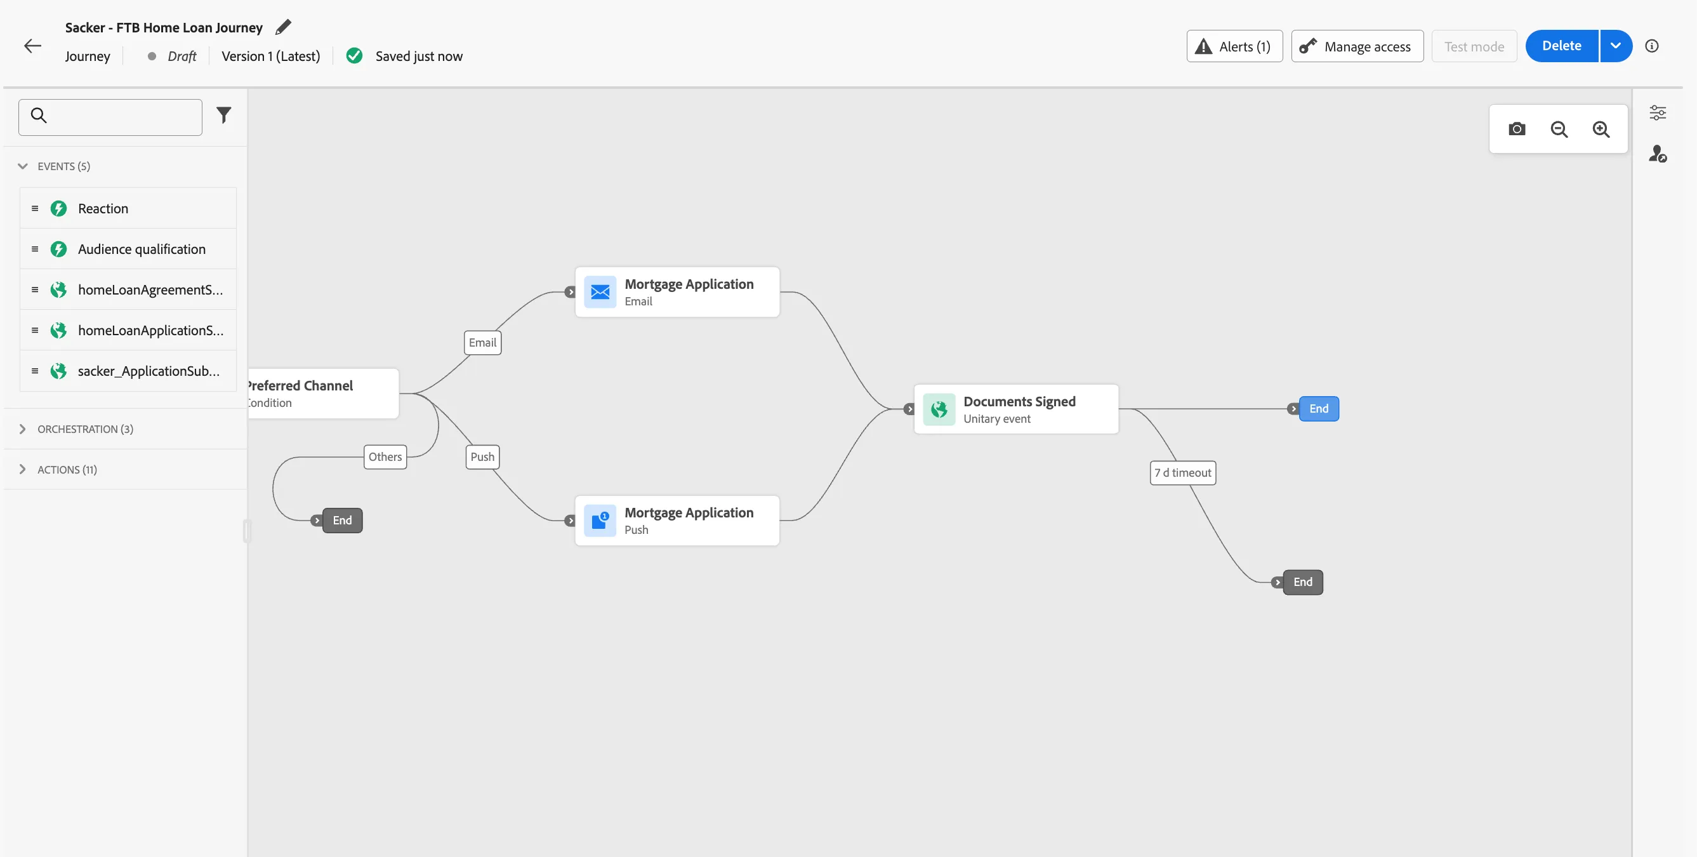
Task: Select the blue End node
Action: coord(1318,408)
